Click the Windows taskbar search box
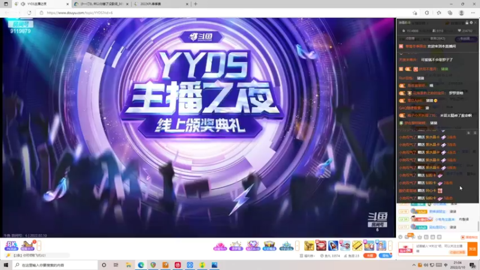The image size is (480, 270). tap(55, 265)
